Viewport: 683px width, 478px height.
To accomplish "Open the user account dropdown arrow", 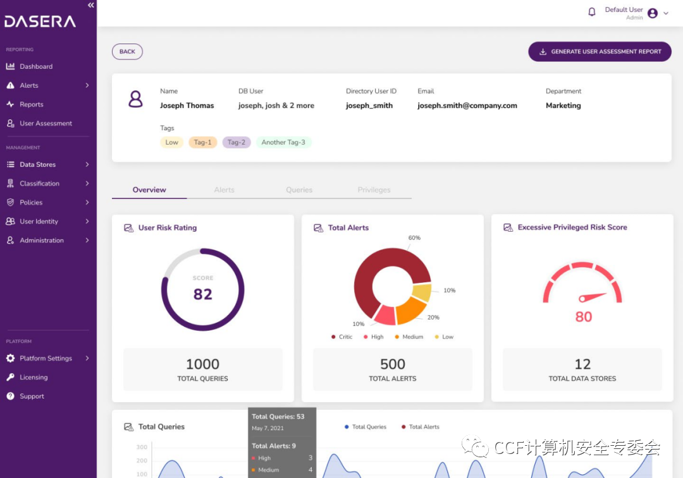I will click(666, 13).
